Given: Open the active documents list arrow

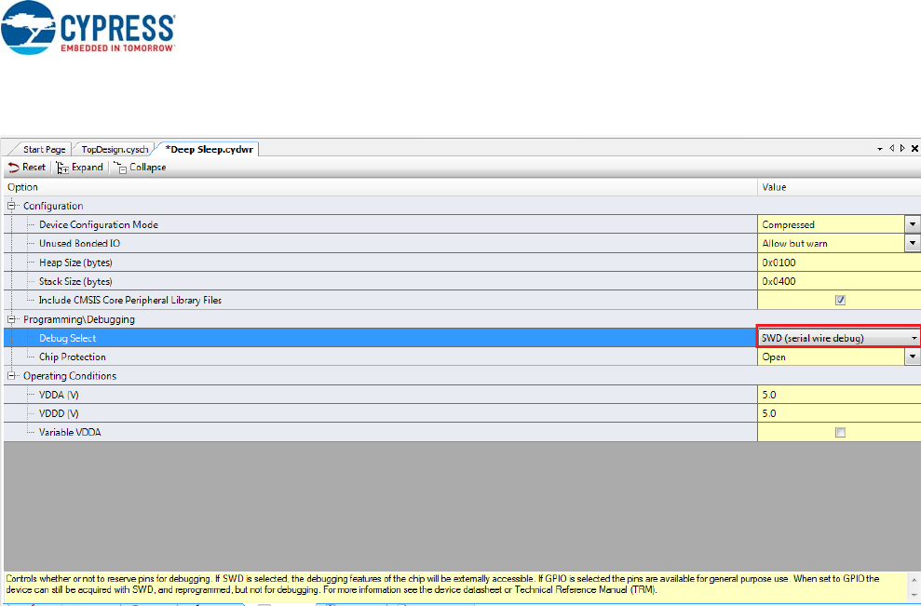Looking at the screenshot, I should coord(880,149).
